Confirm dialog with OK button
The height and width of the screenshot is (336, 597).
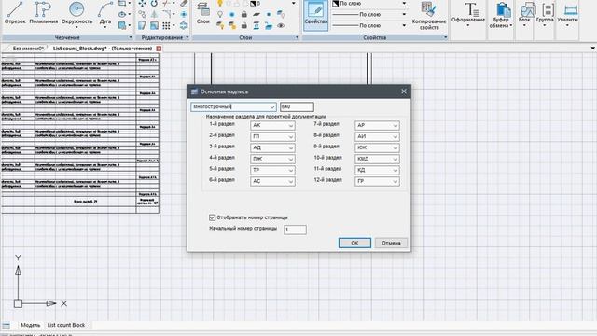[x=354, y=243]
